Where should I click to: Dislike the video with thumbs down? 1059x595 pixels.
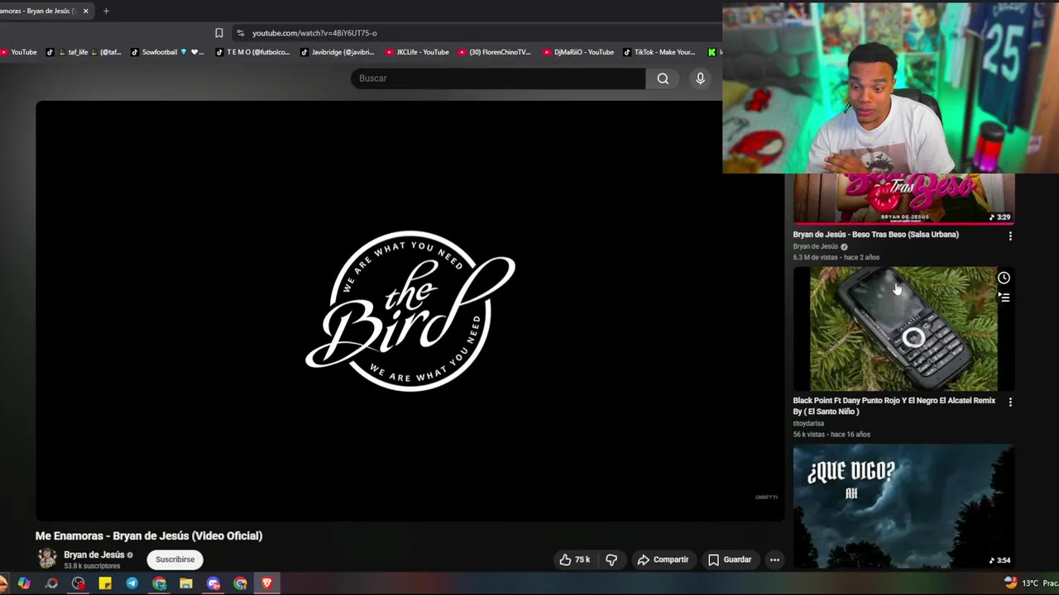pyautogui.click(x=611, y=559)
